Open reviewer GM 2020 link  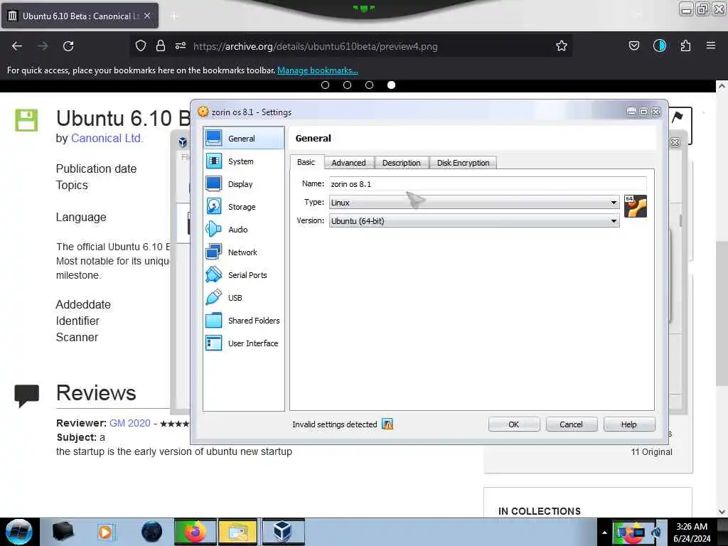tap(130, 423)
